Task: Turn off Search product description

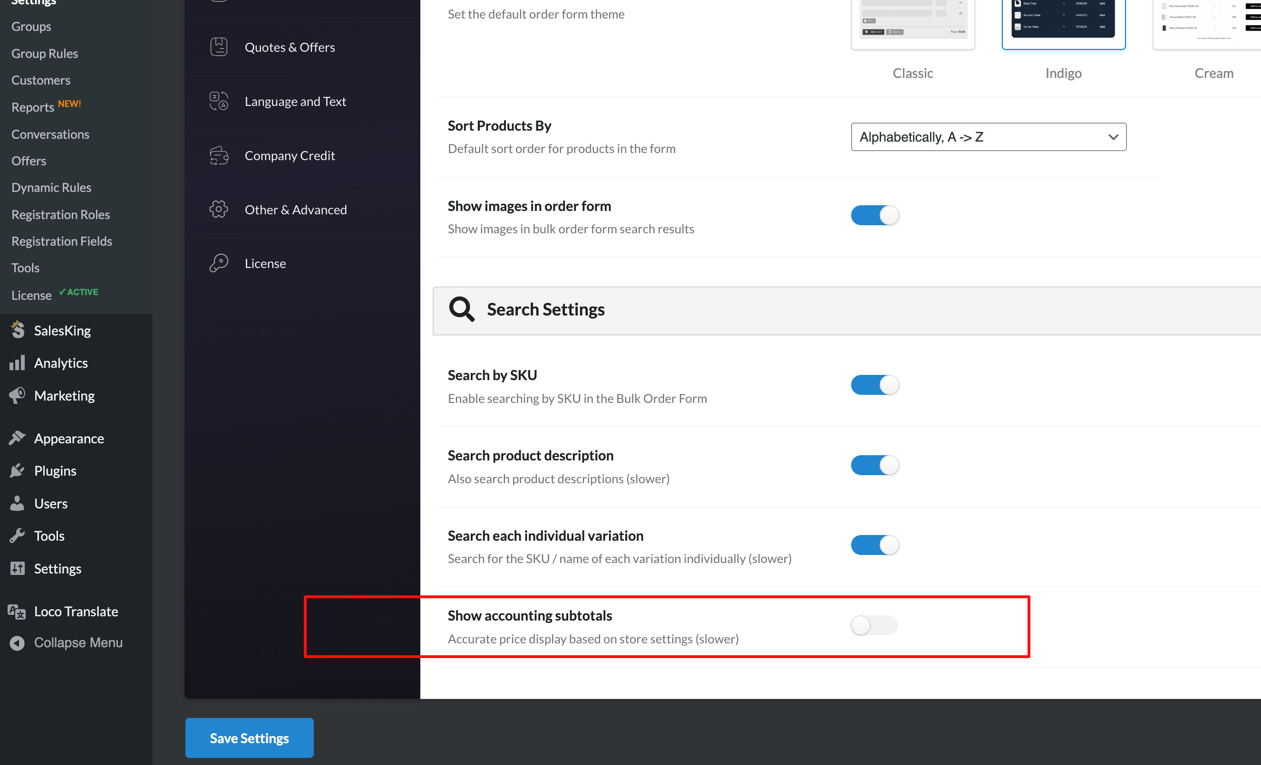Action: [x=874, y=465]
